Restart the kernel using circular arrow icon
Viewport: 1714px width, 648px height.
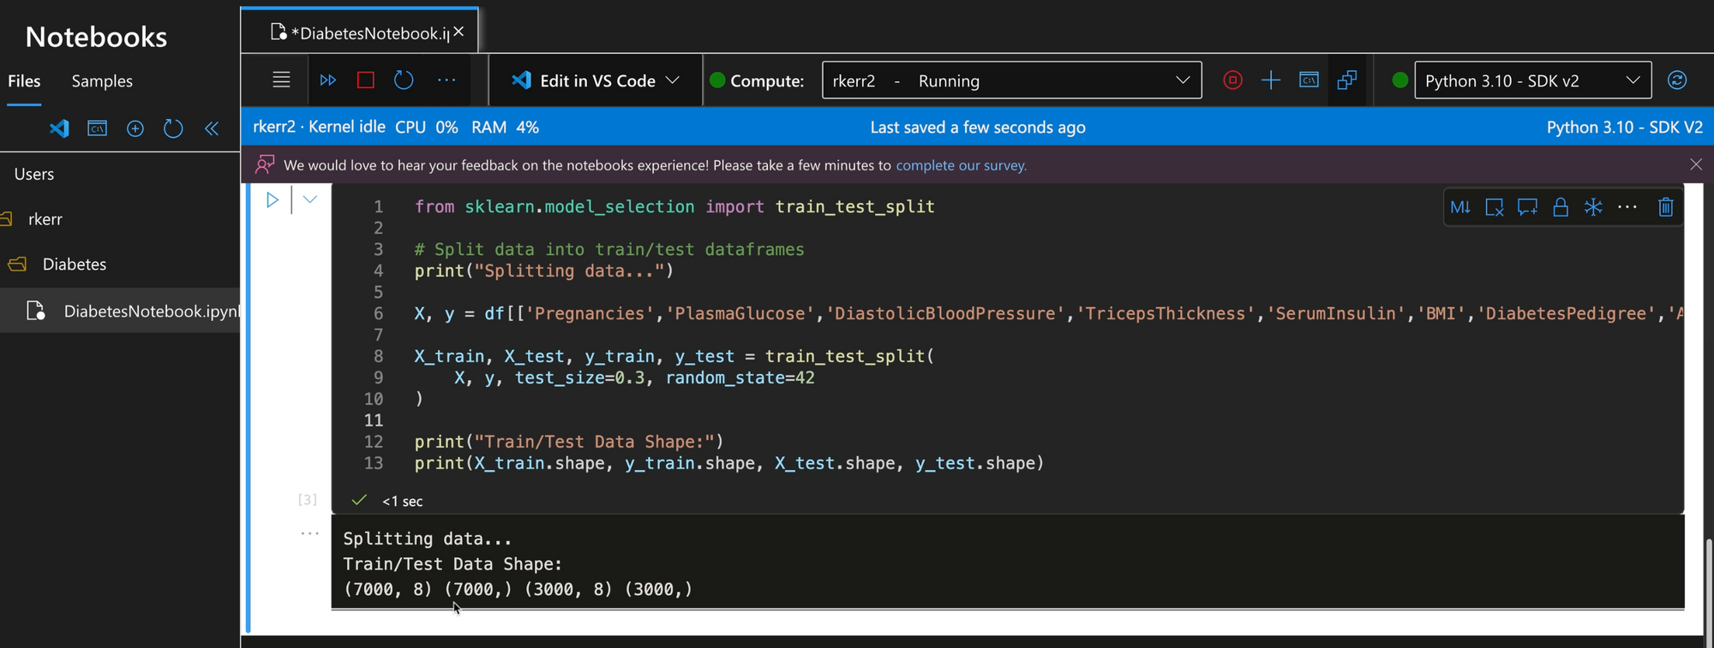(404, 80)
